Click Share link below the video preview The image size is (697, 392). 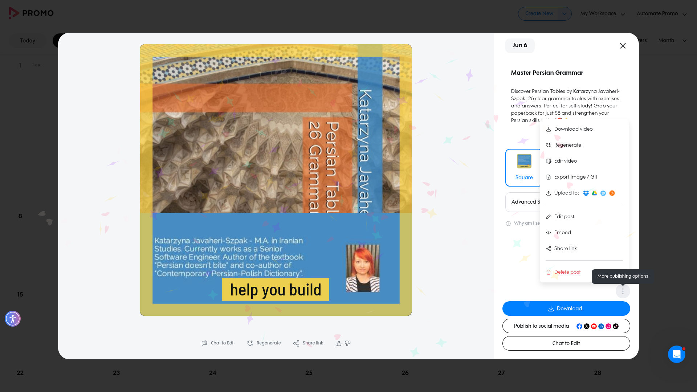click(308, 343)
